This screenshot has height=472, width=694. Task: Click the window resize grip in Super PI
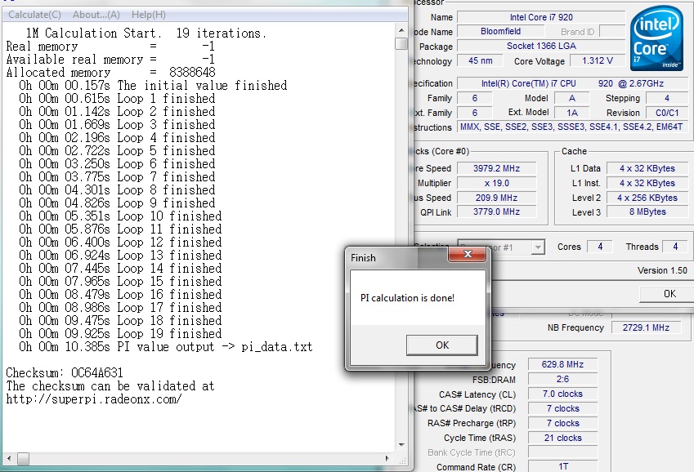[402, 460]
